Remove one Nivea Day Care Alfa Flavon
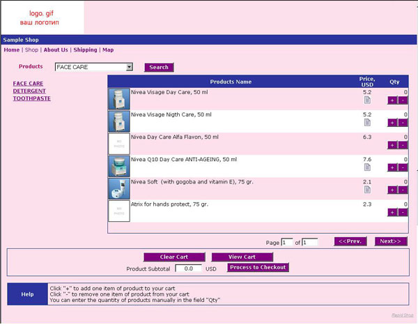 point(403,145)
